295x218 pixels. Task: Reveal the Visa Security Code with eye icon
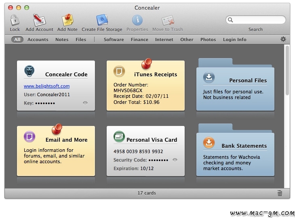pos(175,160)
